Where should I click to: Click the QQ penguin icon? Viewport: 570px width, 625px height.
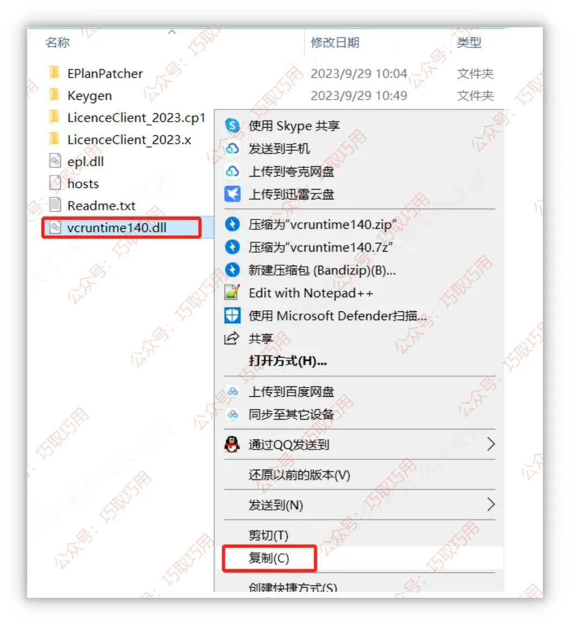point(232,444)
